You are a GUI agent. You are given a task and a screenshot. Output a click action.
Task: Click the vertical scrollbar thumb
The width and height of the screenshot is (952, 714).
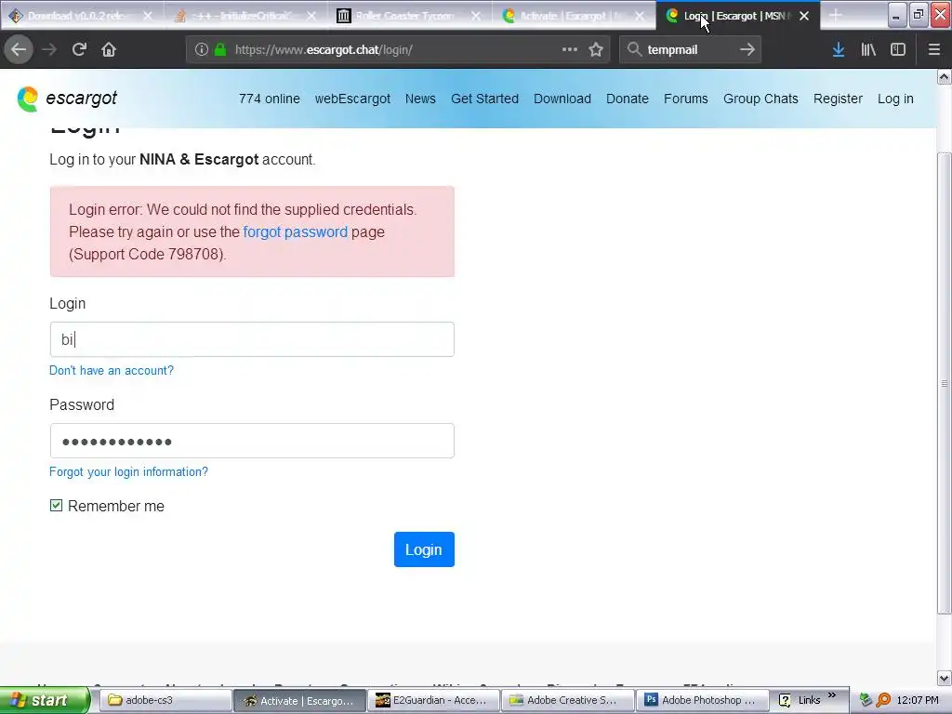click(x=945, y=383)
